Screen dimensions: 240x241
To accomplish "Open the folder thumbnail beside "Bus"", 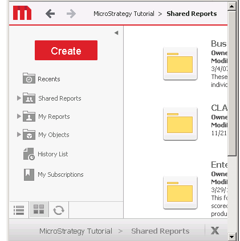I will 180,64.
